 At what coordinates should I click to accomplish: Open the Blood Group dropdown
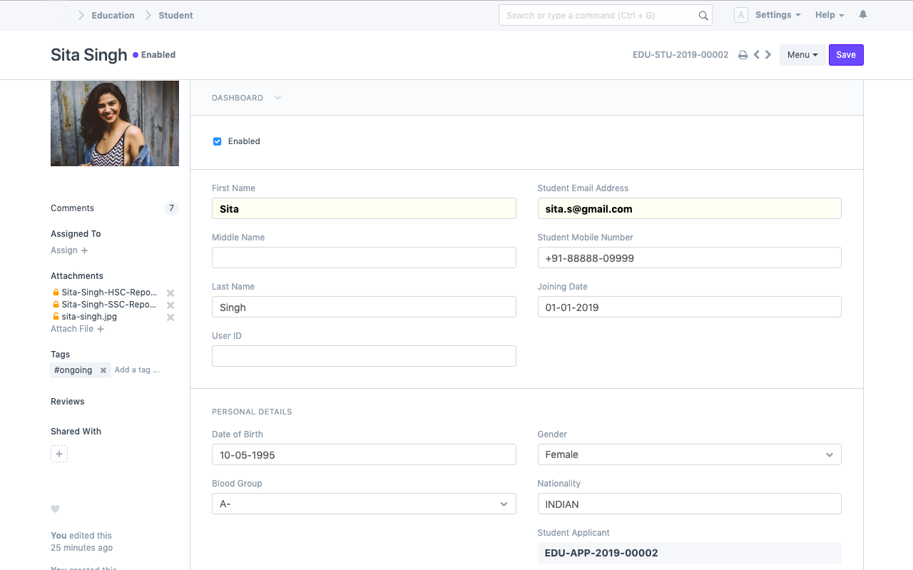point(364,504)
